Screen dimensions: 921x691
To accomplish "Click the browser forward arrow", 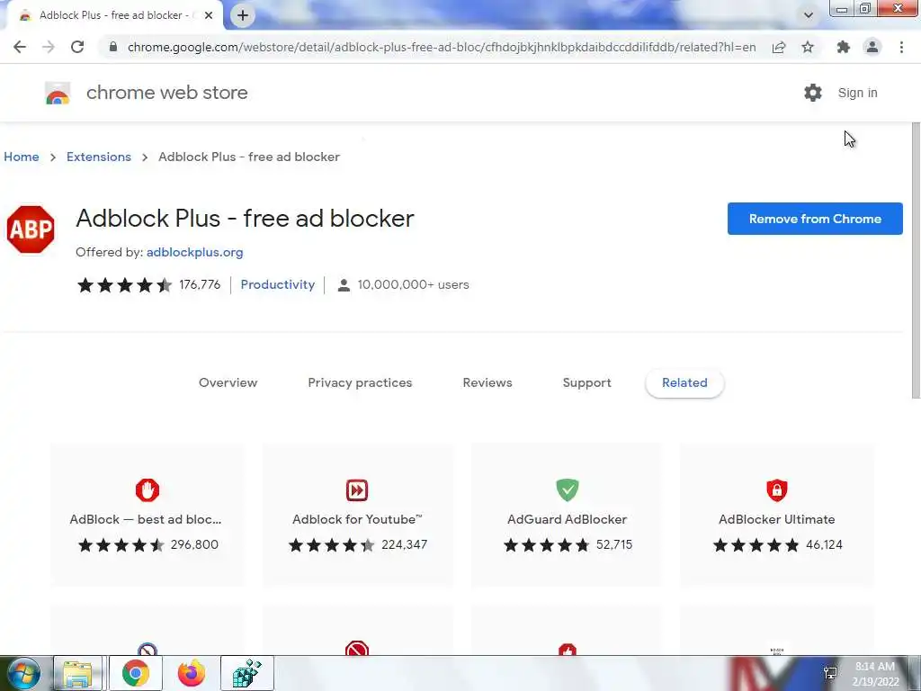I will point(49,47).
